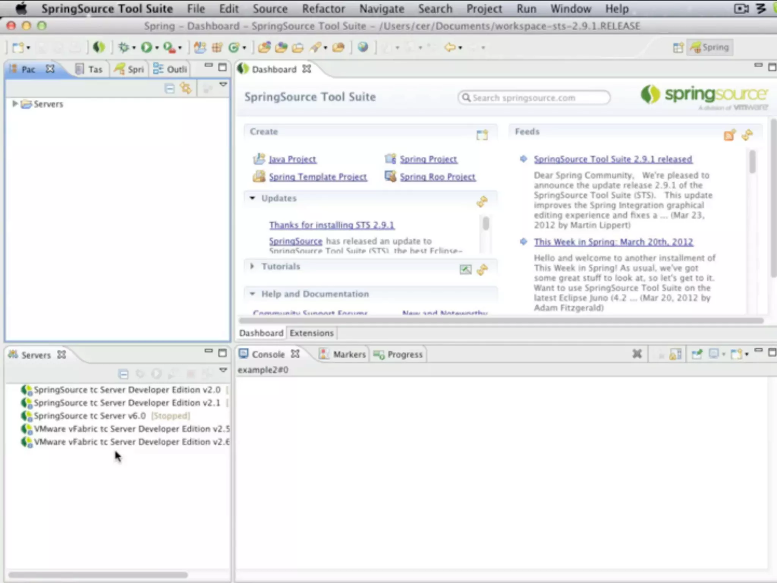Expand the Tutorials section
The width and height of the screenshot is (777, 583).
(x=252, y=266)
